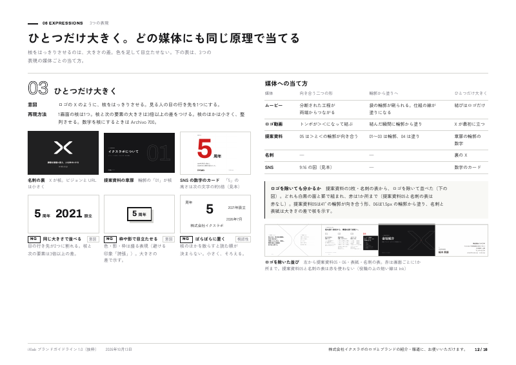
Task: Click the "意図" label
Action: click(32, 104)
